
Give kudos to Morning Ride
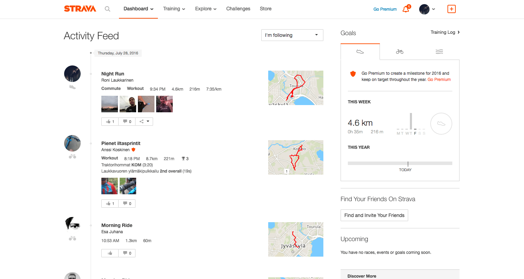(110, 253)
